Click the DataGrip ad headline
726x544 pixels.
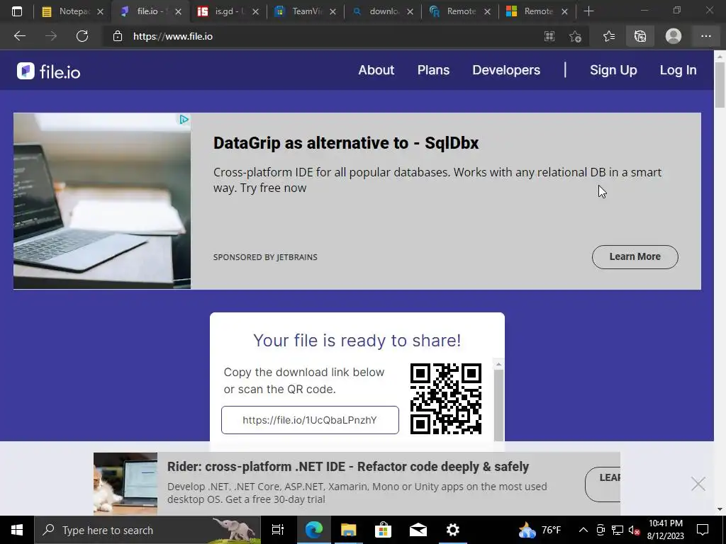(x=346, y=143)
